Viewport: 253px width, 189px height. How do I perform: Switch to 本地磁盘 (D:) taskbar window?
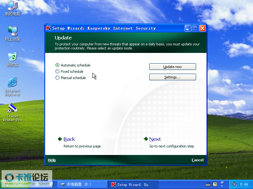pyautogui.click(x=82, y=184)
